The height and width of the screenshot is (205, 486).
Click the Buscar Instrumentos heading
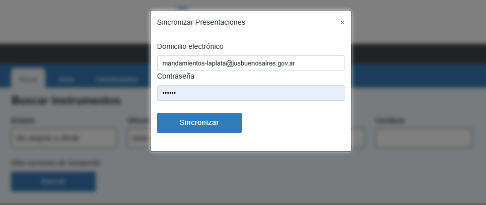[66, 101]
